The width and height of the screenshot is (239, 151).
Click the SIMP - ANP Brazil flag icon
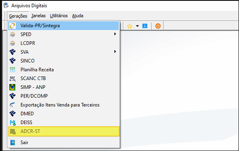13,87
